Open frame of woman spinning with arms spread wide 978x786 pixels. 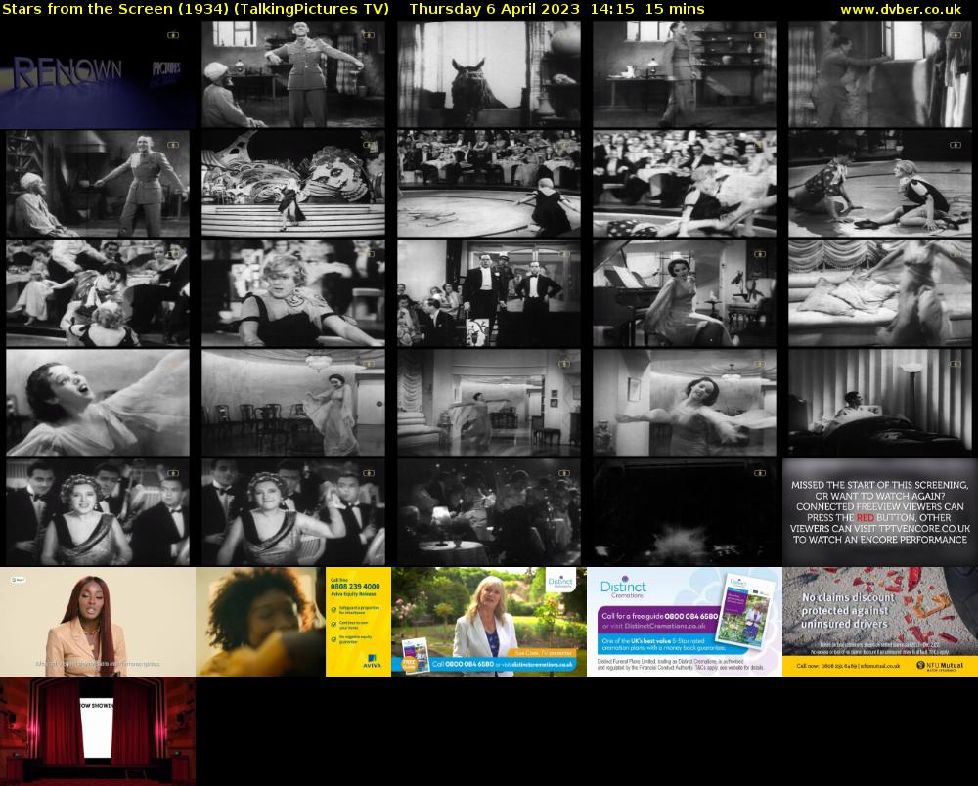click(685, 403)
